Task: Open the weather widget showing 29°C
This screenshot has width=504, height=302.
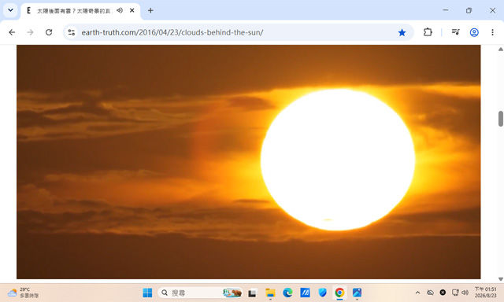Action: (23, 293)
